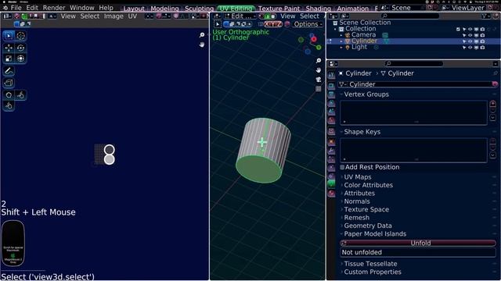Screen dimensions: 501x281
Task: Select the Rotate tool in UV editor
Action: point(21,48)
